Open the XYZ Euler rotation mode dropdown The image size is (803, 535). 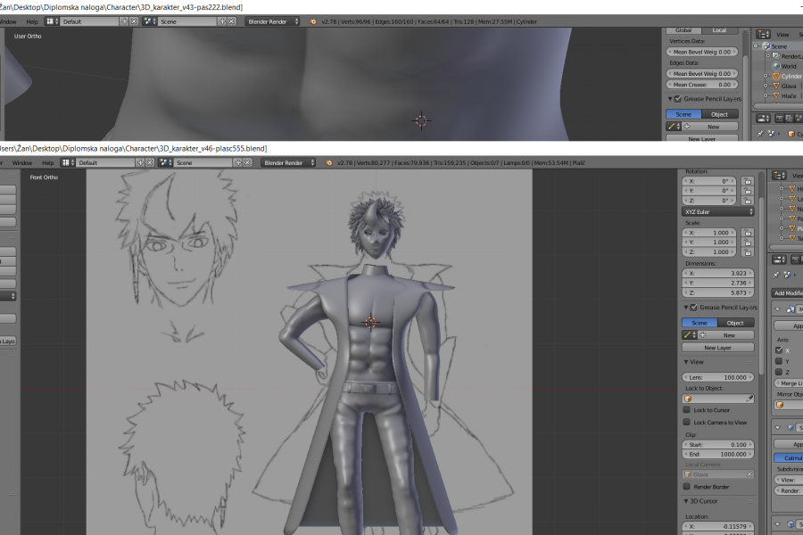(x=718, y=211)
